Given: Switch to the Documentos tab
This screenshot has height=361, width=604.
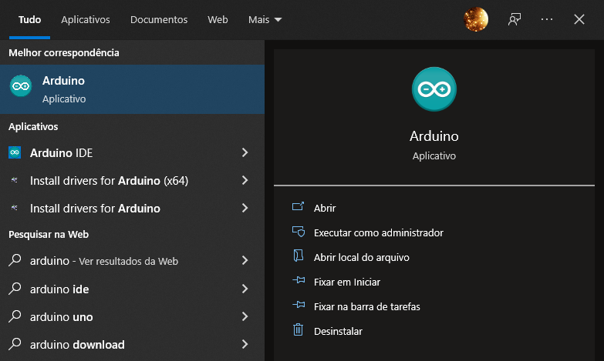Looking at the screenshot, I should coord(159,19).
